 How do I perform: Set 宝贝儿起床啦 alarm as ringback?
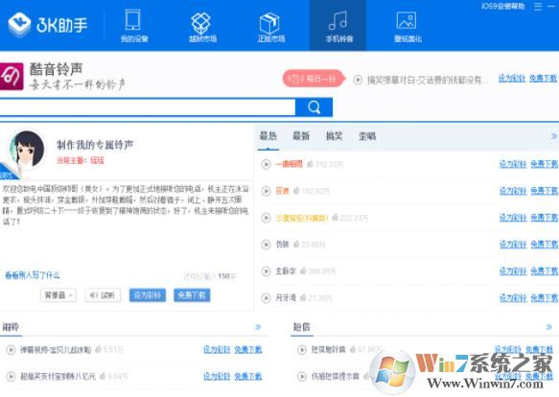[217, 350]
